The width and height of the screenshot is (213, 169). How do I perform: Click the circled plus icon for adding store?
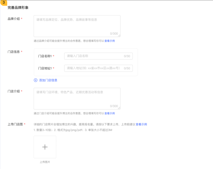click(36, 80)
